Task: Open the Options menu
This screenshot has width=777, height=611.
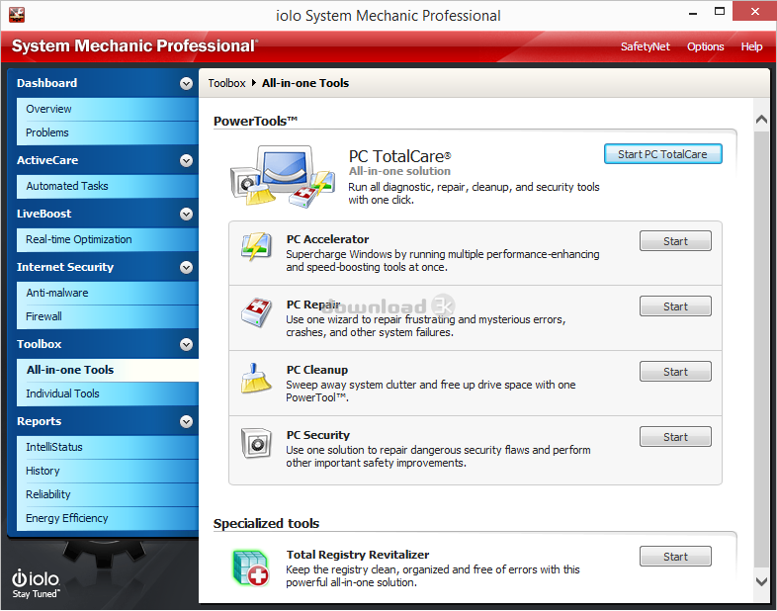Action: tap(705, 46)
